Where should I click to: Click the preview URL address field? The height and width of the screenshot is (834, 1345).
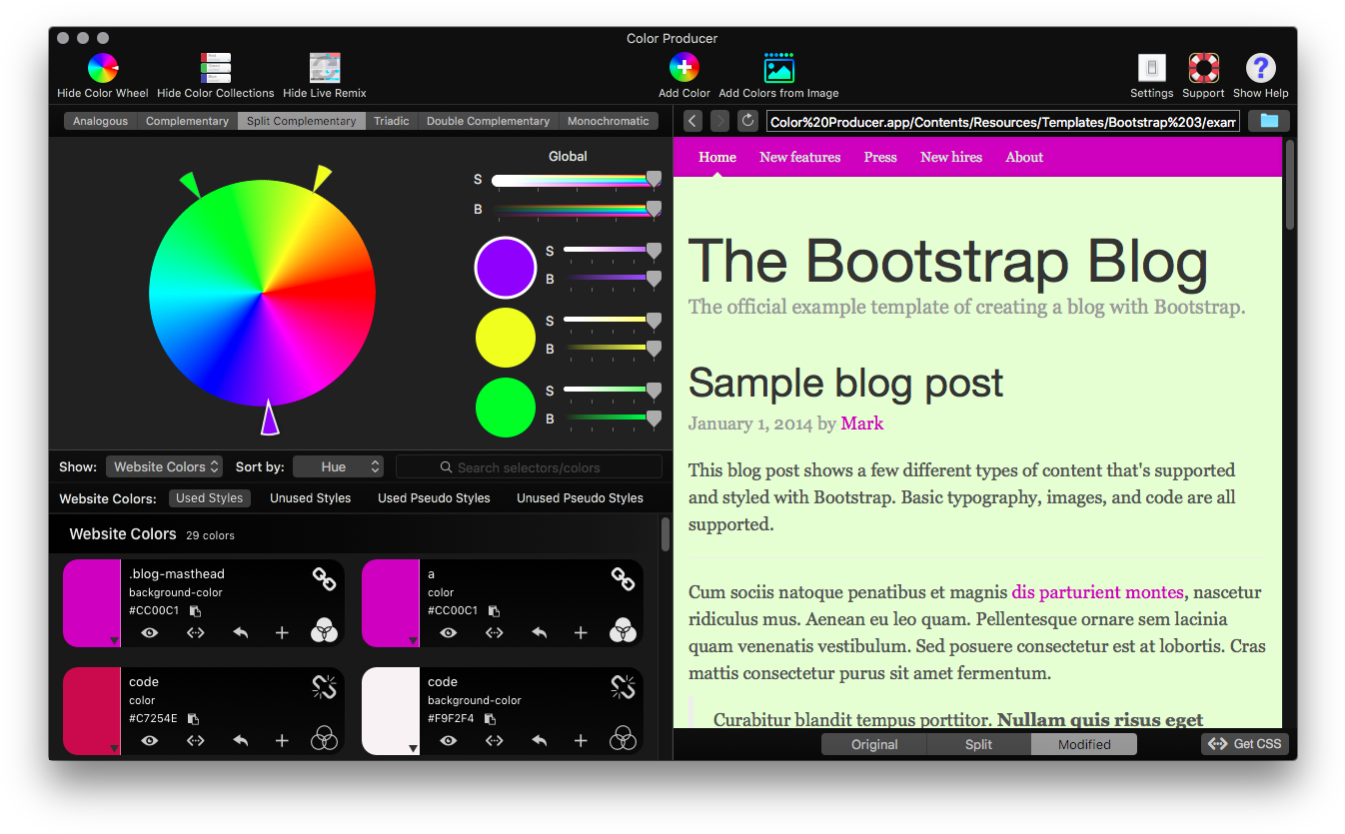click(x=1003, y=121)
